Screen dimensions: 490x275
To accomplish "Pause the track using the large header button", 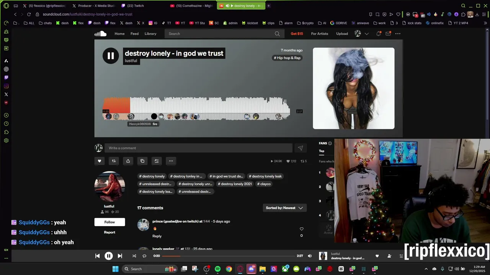I will click(111, 56).
